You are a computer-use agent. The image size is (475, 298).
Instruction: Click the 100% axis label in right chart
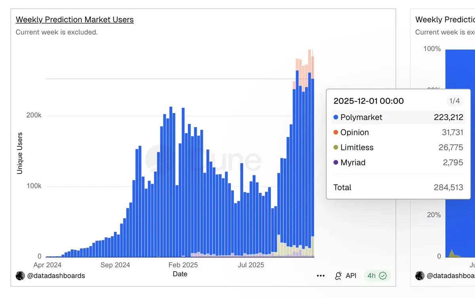point(432,49)
